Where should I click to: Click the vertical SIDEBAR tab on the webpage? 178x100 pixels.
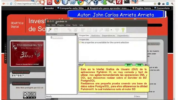point(6,53)
